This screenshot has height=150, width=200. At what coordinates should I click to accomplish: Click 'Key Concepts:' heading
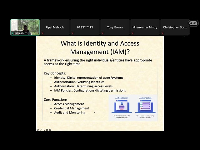click(x=55, y=73)
